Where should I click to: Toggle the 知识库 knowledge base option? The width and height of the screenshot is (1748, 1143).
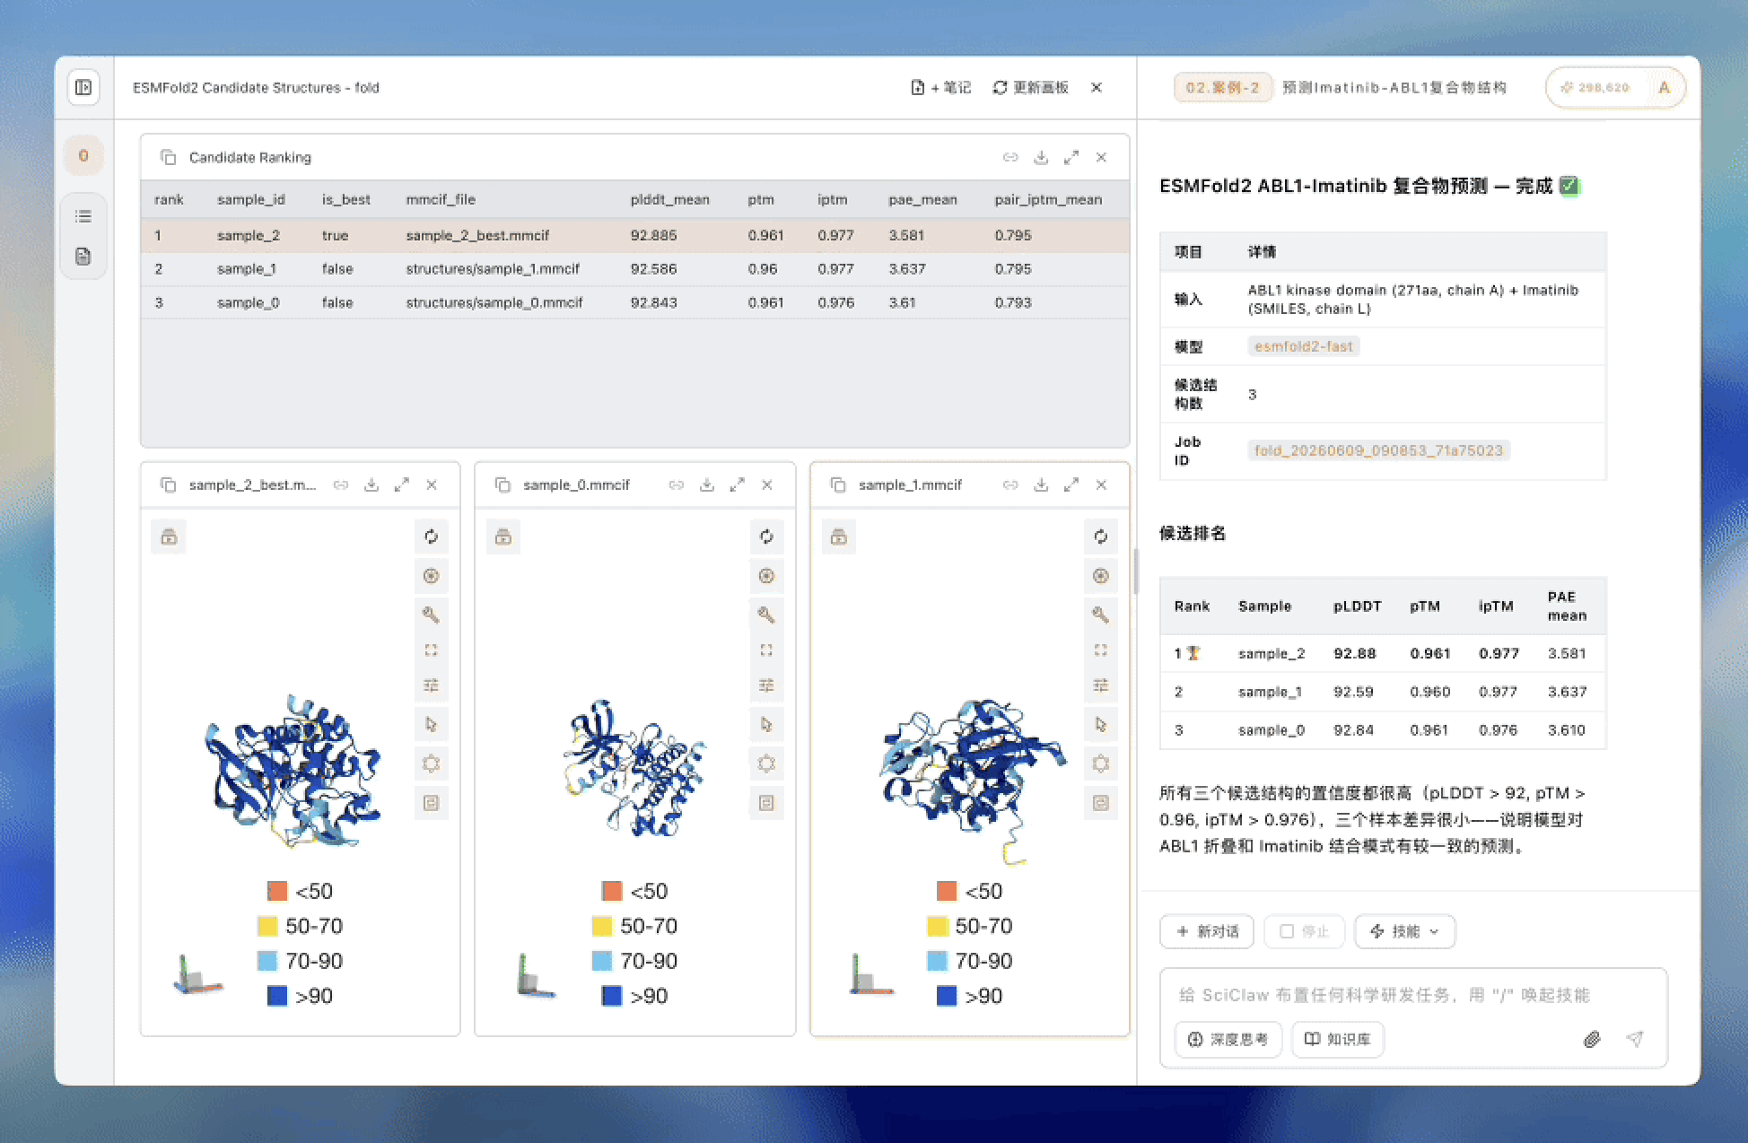pyautogui.click(x=1338, y=1039)
